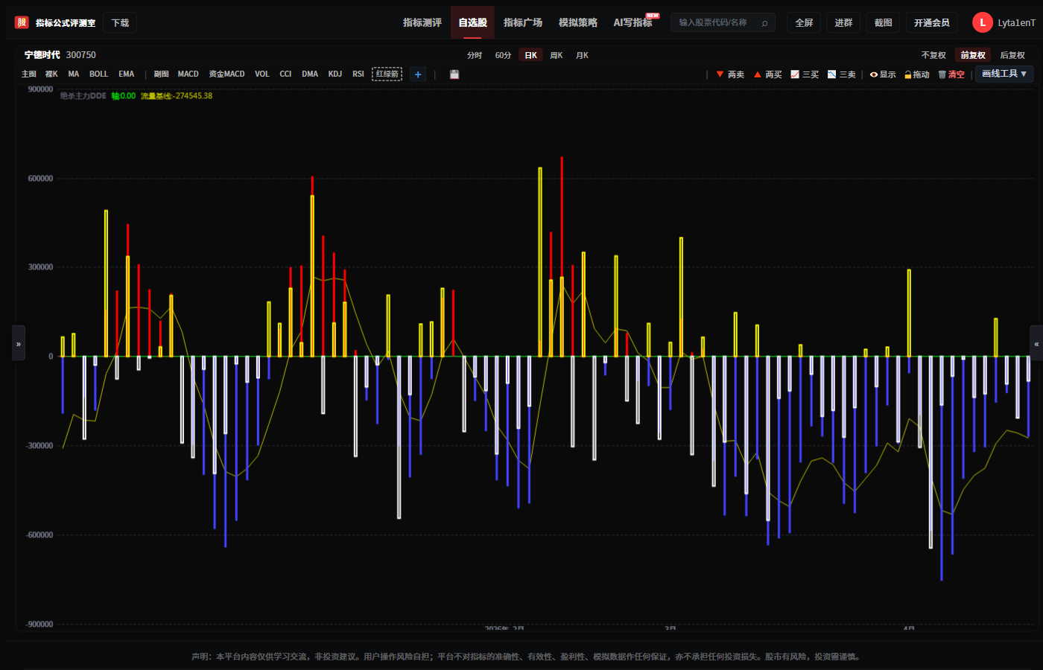The image size is (1043, 670).
Task: Click the 宁德时代 stock name
Action: point(42,55)
